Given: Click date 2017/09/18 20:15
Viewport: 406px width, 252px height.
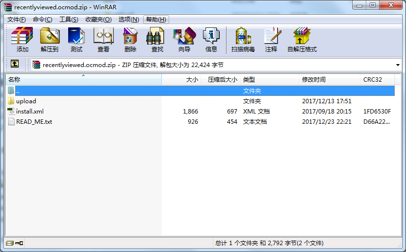Looking at the screenshot, I should tap(327, 112).
